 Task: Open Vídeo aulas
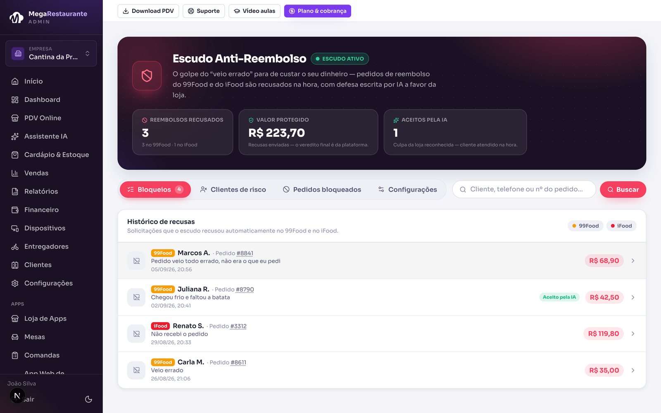(x=254, y=11)
